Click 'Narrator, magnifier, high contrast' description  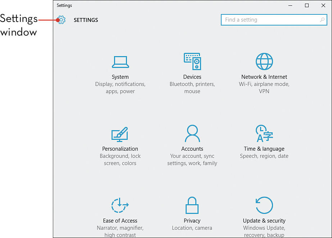(x=120, y=231)
